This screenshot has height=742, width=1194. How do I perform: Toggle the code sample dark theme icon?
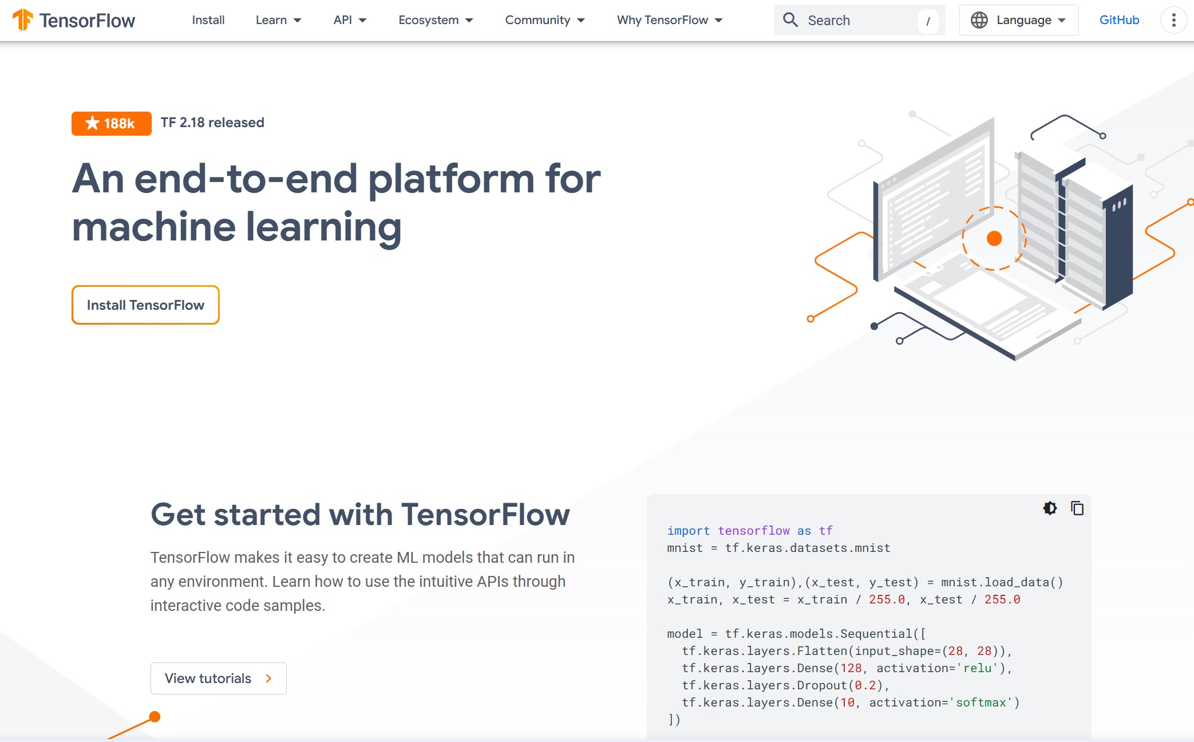coord(1050,508)
